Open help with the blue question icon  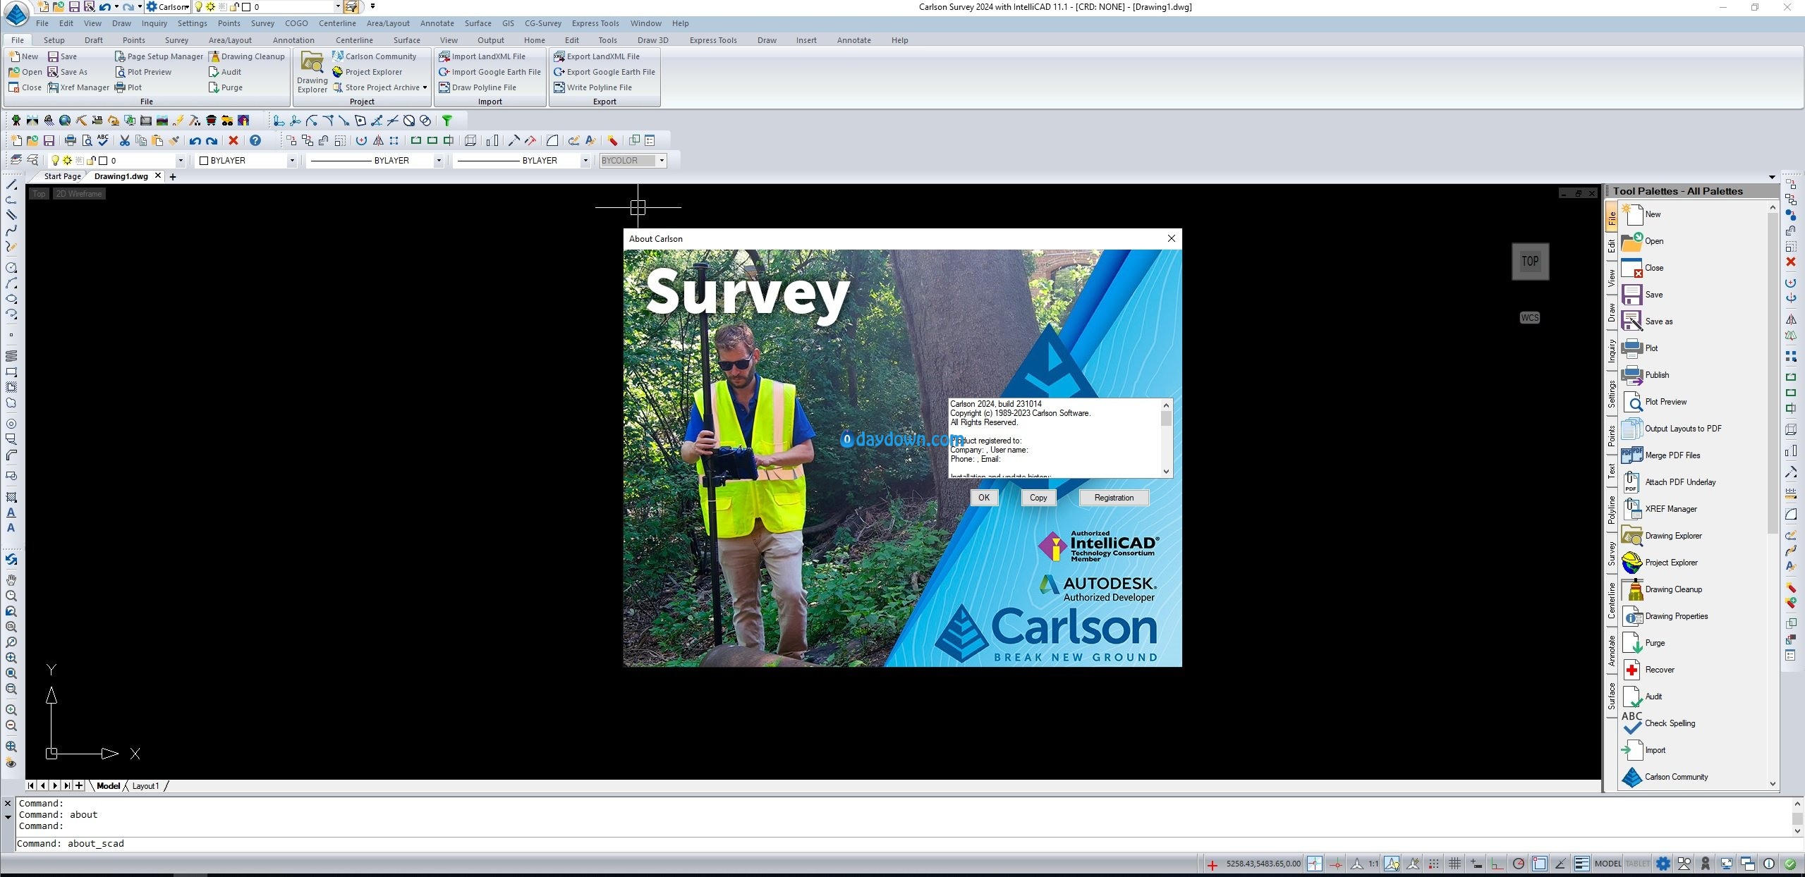[255, 140]
